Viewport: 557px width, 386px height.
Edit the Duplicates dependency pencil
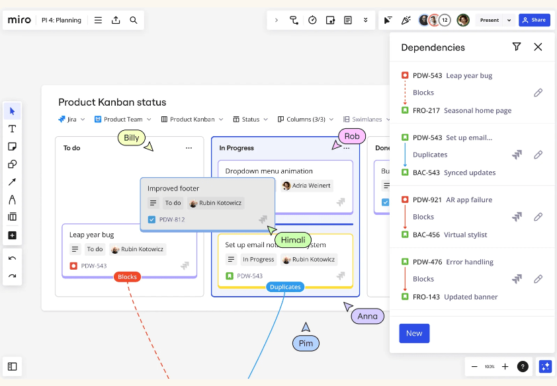[x=538, y=155]
